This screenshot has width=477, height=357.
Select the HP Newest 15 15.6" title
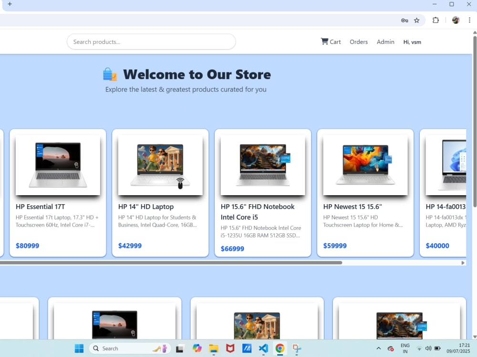353,207
